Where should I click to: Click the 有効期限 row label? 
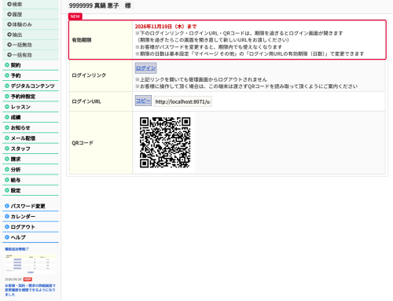click(82, 40)
